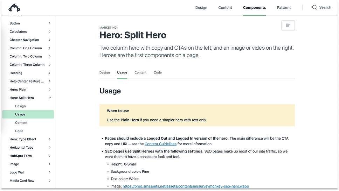Click the Hero: Split Hero page title
Image resolution: width=339 pixels, height=191 pixels.
coord(133,35)
